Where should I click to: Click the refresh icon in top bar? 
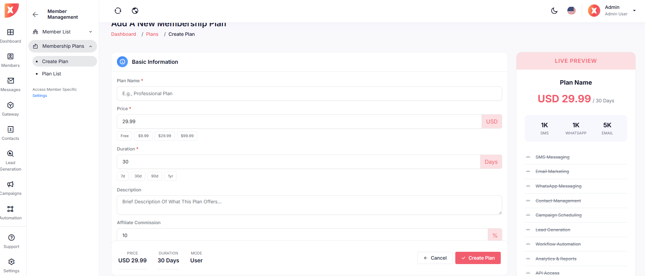118,11
